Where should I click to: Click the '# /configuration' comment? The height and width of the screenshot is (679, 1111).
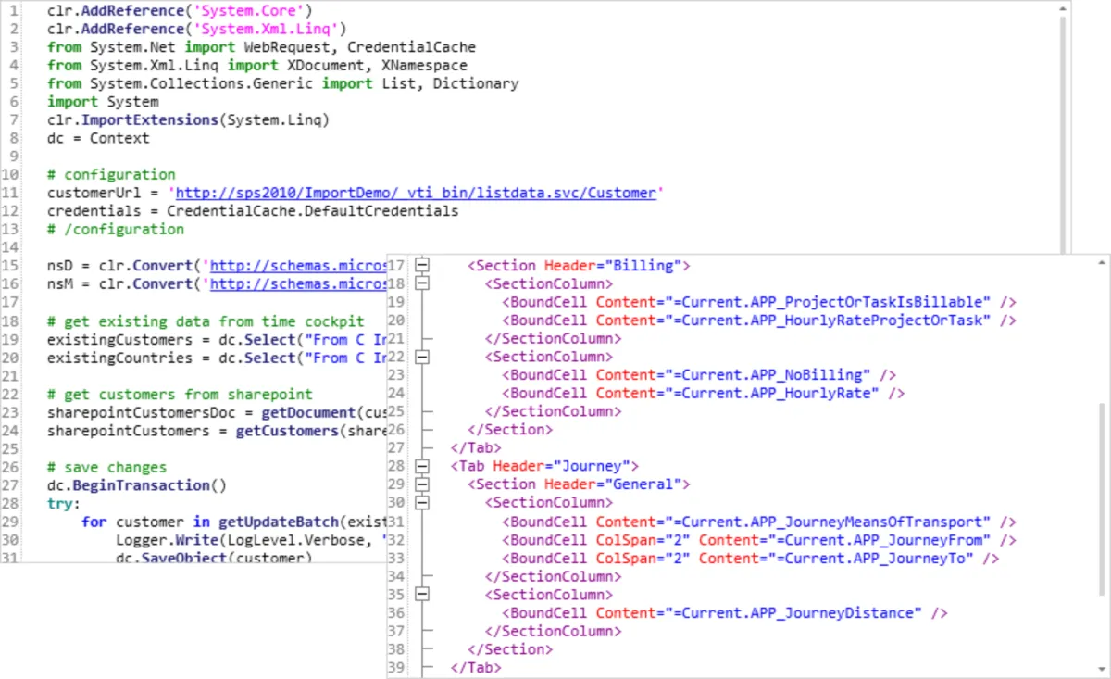116,229
